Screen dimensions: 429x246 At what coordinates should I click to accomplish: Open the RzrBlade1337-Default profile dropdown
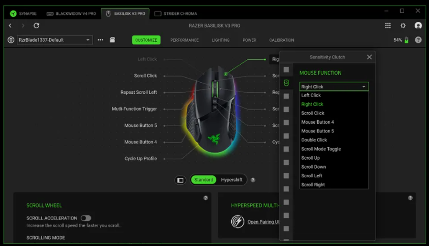(x=55, y=40)
